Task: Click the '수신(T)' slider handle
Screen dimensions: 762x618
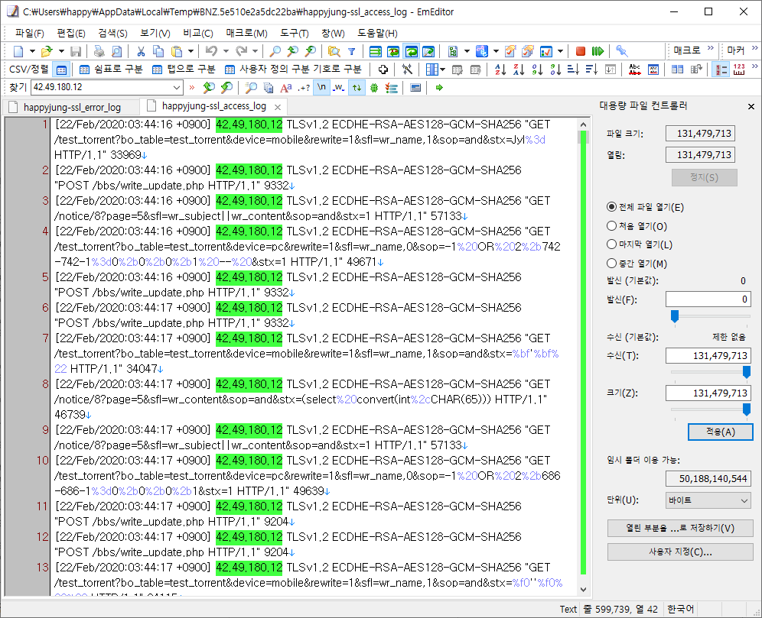Action: [x=747, y=371]
